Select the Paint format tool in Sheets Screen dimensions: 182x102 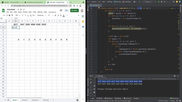12,15
